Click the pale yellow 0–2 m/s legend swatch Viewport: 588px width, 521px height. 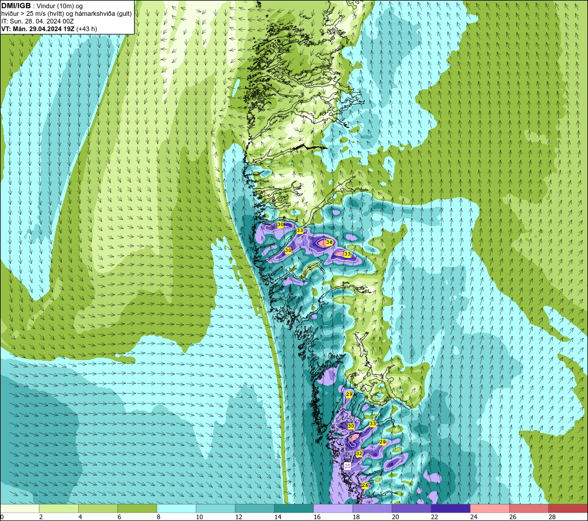[x=19, y=509]
